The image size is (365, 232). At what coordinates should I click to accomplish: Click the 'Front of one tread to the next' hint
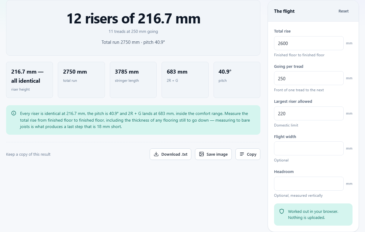(x=299, y=90)
